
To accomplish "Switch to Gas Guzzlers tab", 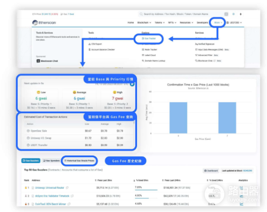I will coord(31,160).
